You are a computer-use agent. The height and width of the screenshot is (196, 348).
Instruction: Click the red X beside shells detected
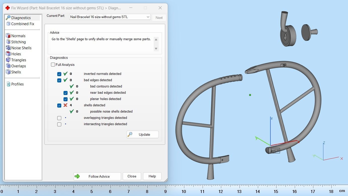click(66, 105)
